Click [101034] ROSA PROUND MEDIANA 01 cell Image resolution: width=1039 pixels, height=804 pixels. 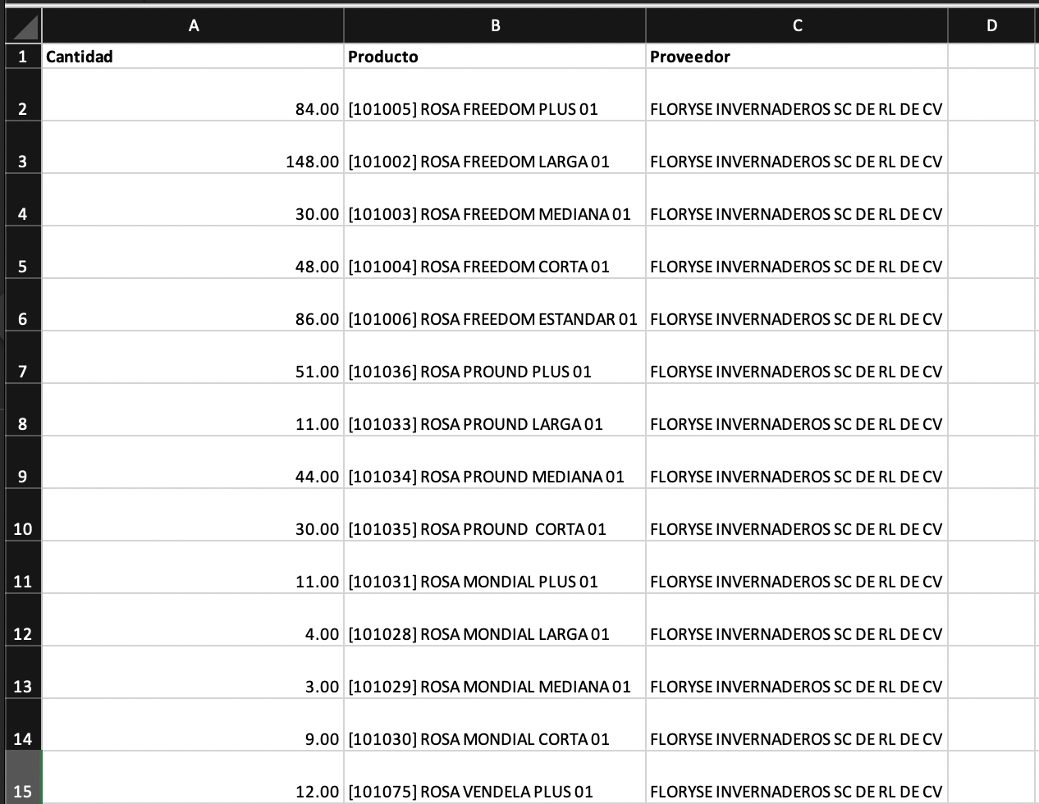(x=495, y=463)
